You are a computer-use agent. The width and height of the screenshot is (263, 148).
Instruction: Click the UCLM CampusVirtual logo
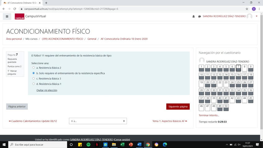(30, 16)
